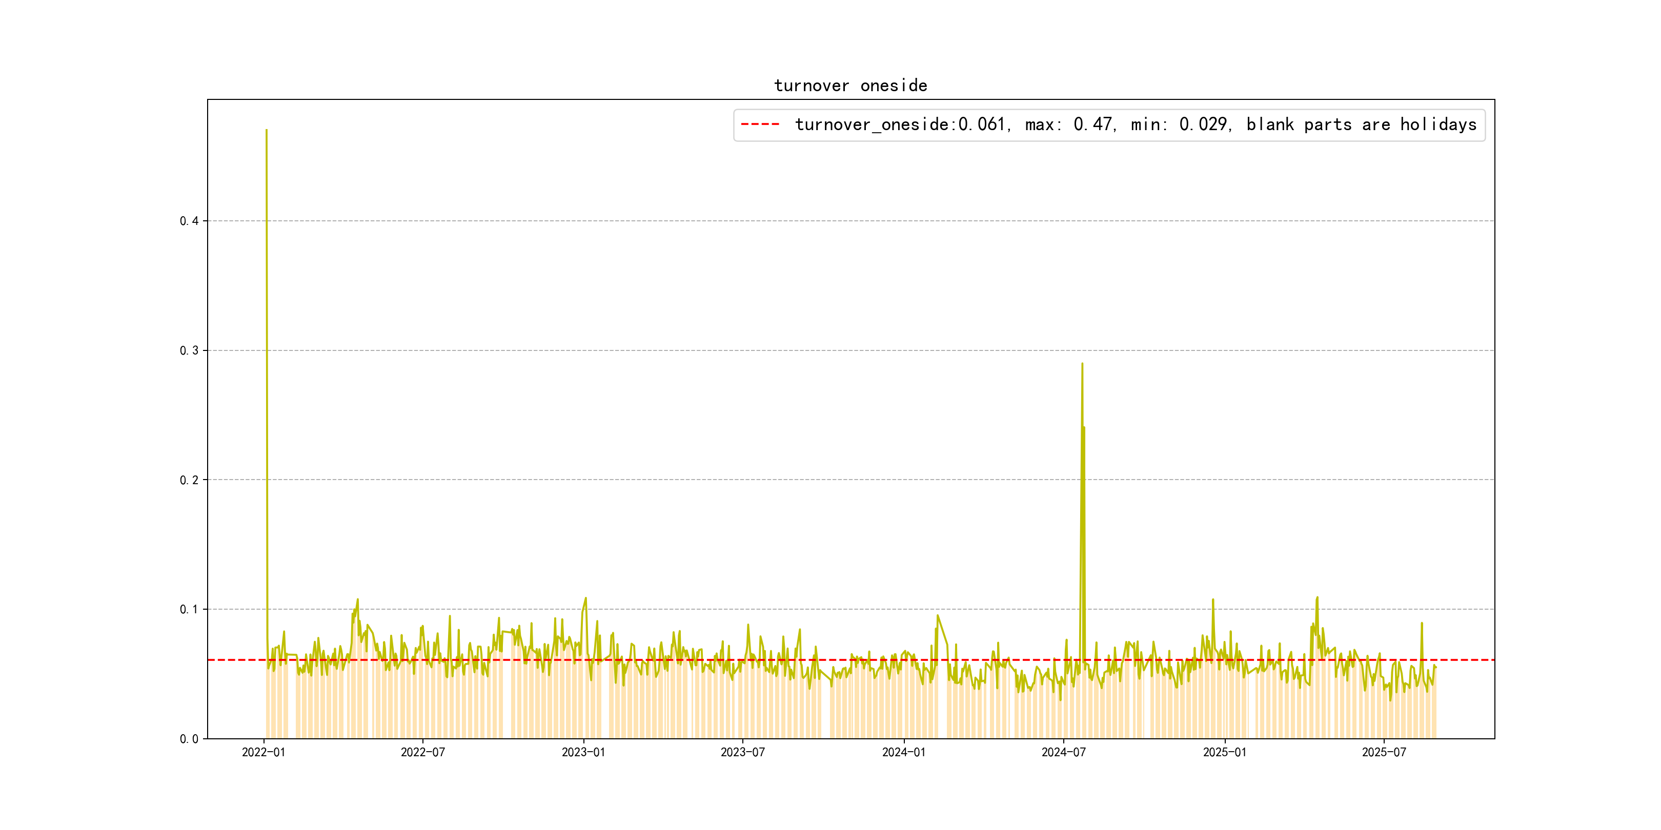Click the peak of the 0.47 spike at 2022-01

point(266,131)
